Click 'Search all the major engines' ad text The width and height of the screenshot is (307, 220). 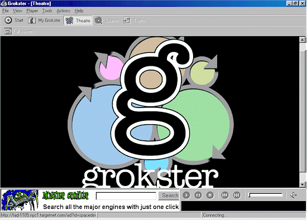point(111,207)
